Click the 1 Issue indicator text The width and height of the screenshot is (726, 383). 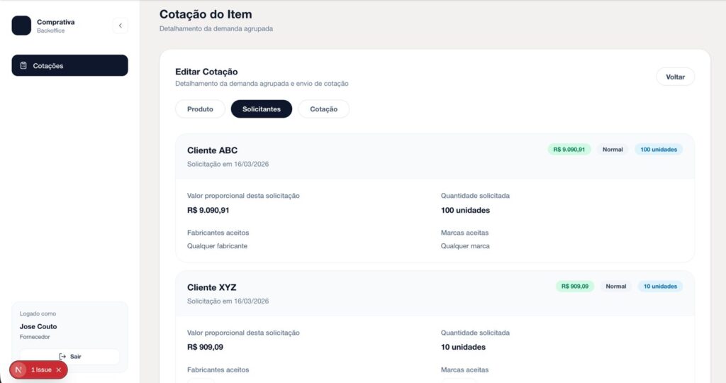click(41, 370)
